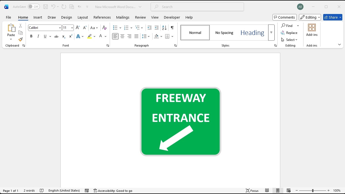Open the Comments pane

click(285, 17)
